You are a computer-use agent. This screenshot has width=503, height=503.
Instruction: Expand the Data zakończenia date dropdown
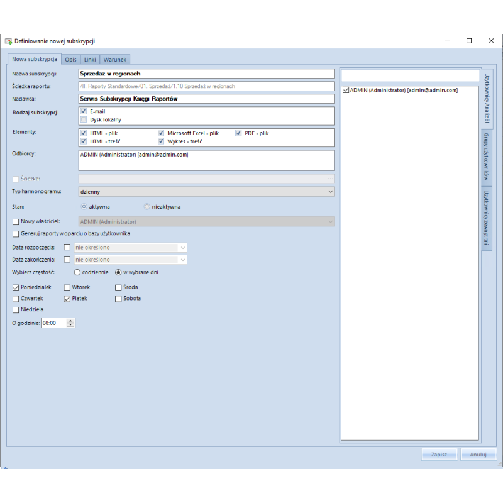tap(182, 259)
